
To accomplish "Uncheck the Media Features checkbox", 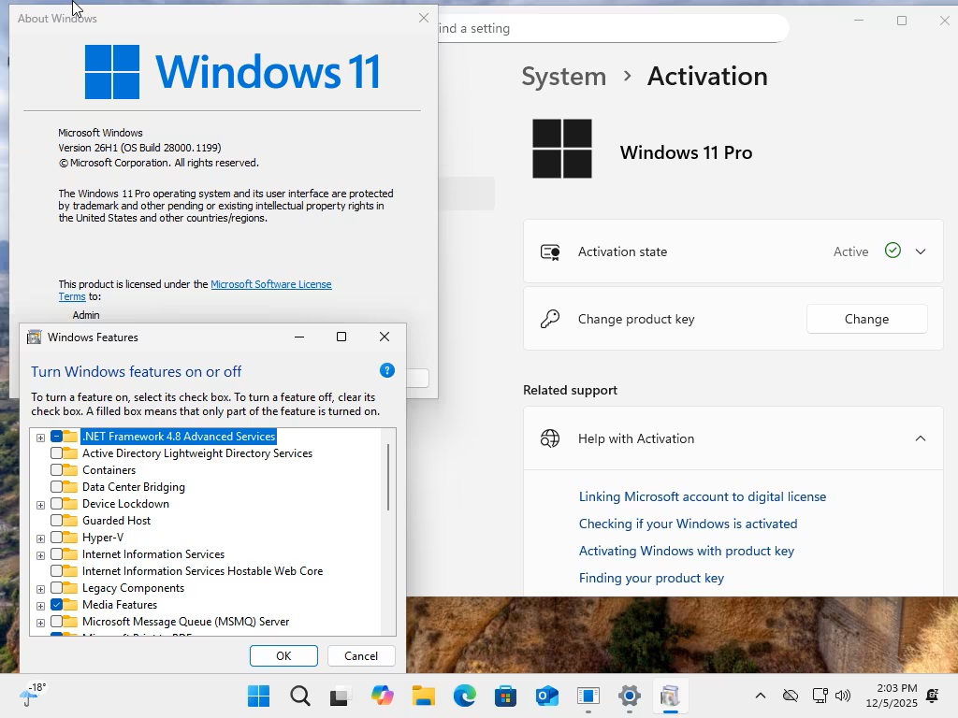I will click(x=58, y=604).
